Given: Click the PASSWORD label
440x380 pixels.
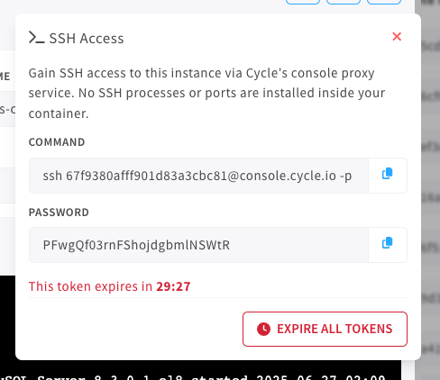Looking at the screenshot, I should click(x=59, y=213).
